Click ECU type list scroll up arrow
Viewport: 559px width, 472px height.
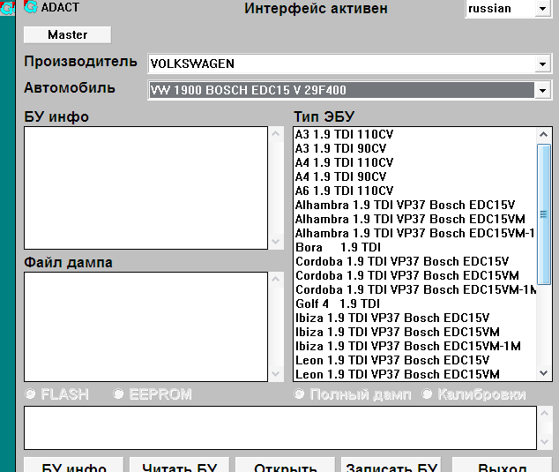pyautogui.click(x=543, y=134)
